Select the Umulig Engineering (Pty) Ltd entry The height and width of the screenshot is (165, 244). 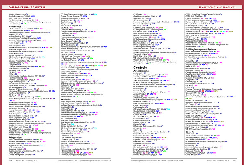click(22, 16)
